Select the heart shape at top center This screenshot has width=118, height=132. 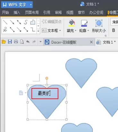[81, 73]
